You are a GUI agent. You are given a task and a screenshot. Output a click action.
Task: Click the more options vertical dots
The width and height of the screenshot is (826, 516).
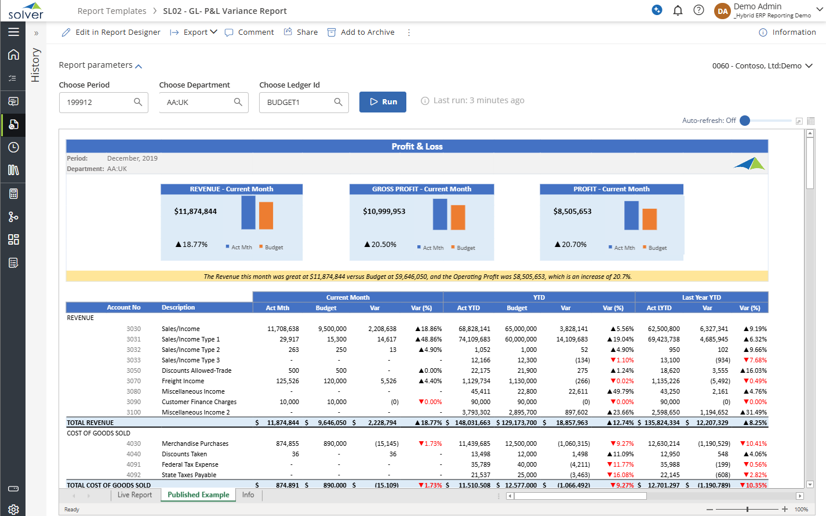pyautogui.click(x=409, y=32)
